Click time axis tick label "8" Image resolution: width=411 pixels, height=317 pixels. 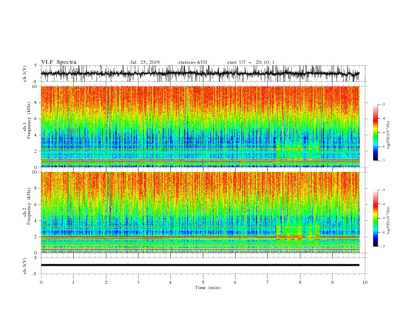point(300,282)
